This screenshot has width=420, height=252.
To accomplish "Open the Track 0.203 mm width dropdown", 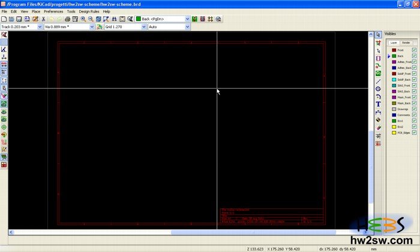I will click(x=40, y=27).
